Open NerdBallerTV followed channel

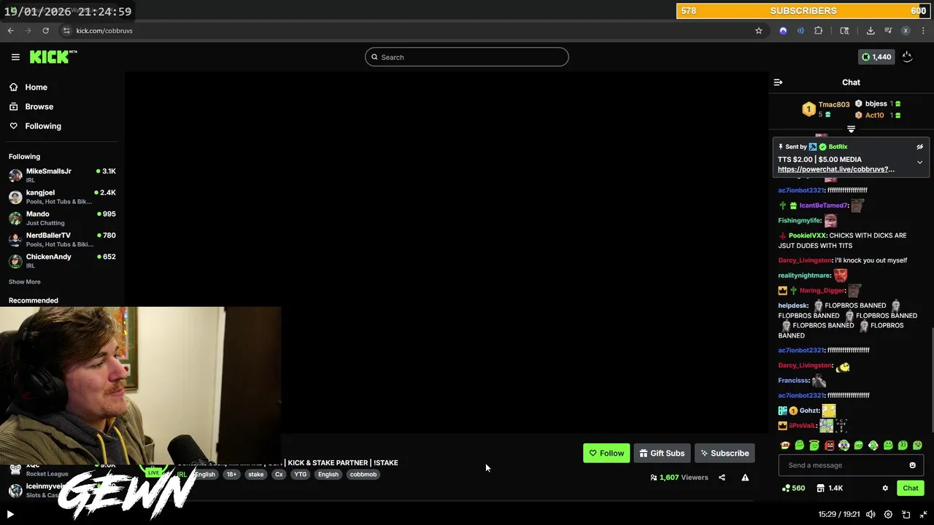(x=62, y=239)
